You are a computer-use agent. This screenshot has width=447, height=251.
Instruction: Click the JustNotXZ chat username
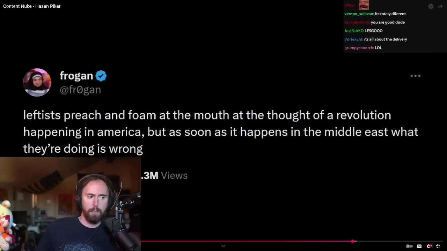[x=354, y=31]
